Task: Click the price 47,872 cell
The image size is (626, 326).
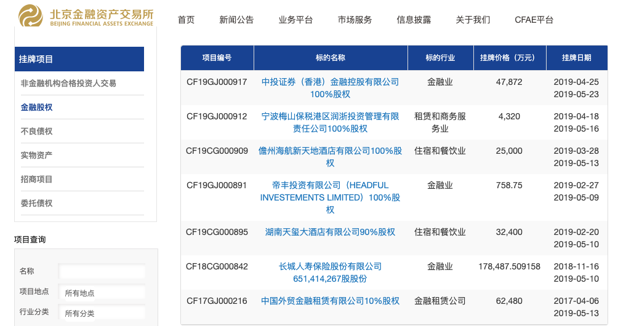Action: coord(509,82)
